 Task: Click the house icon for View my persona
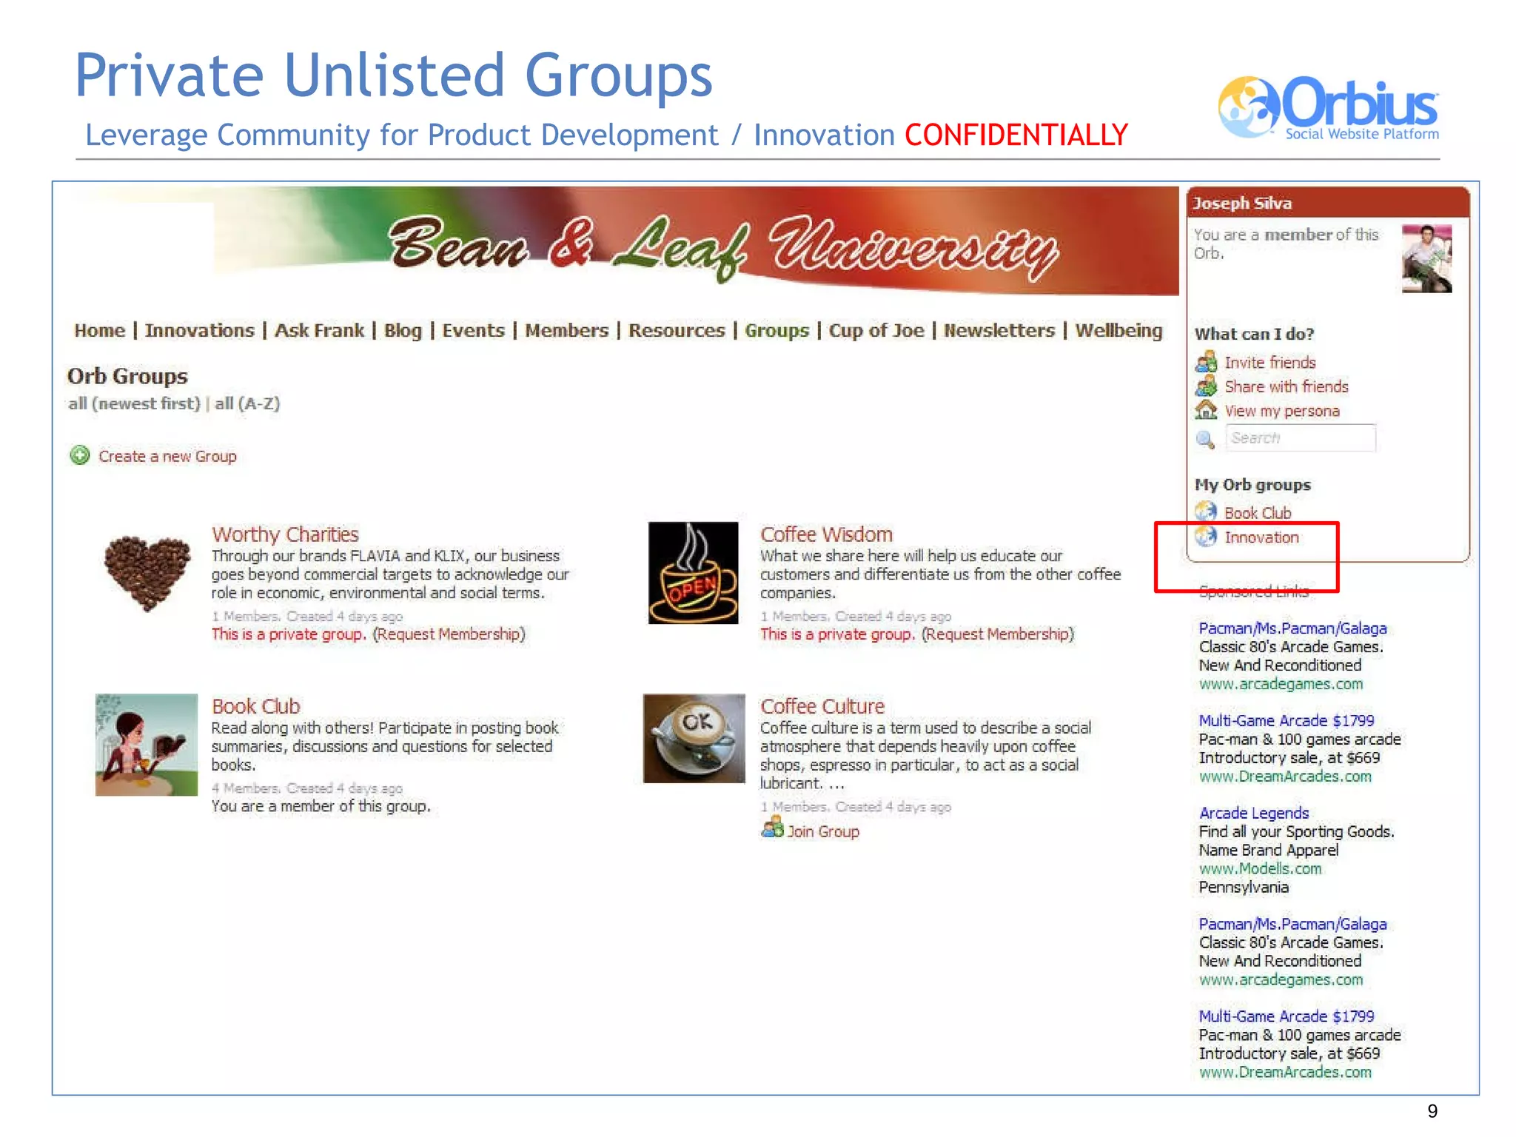(1206, 410)
